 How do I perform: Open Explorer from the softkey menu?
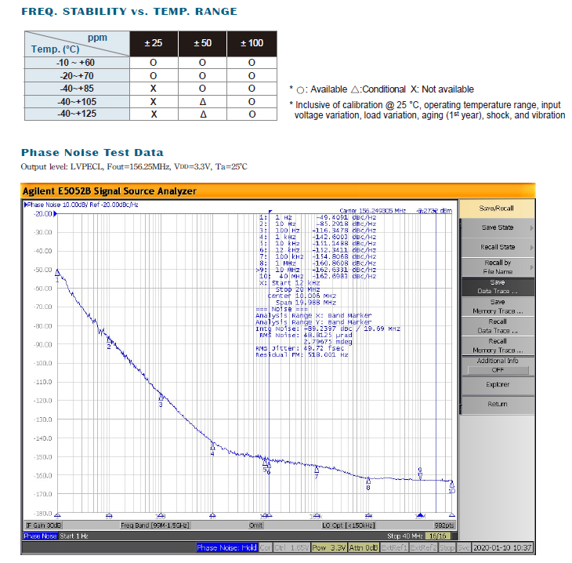(498, 384)
